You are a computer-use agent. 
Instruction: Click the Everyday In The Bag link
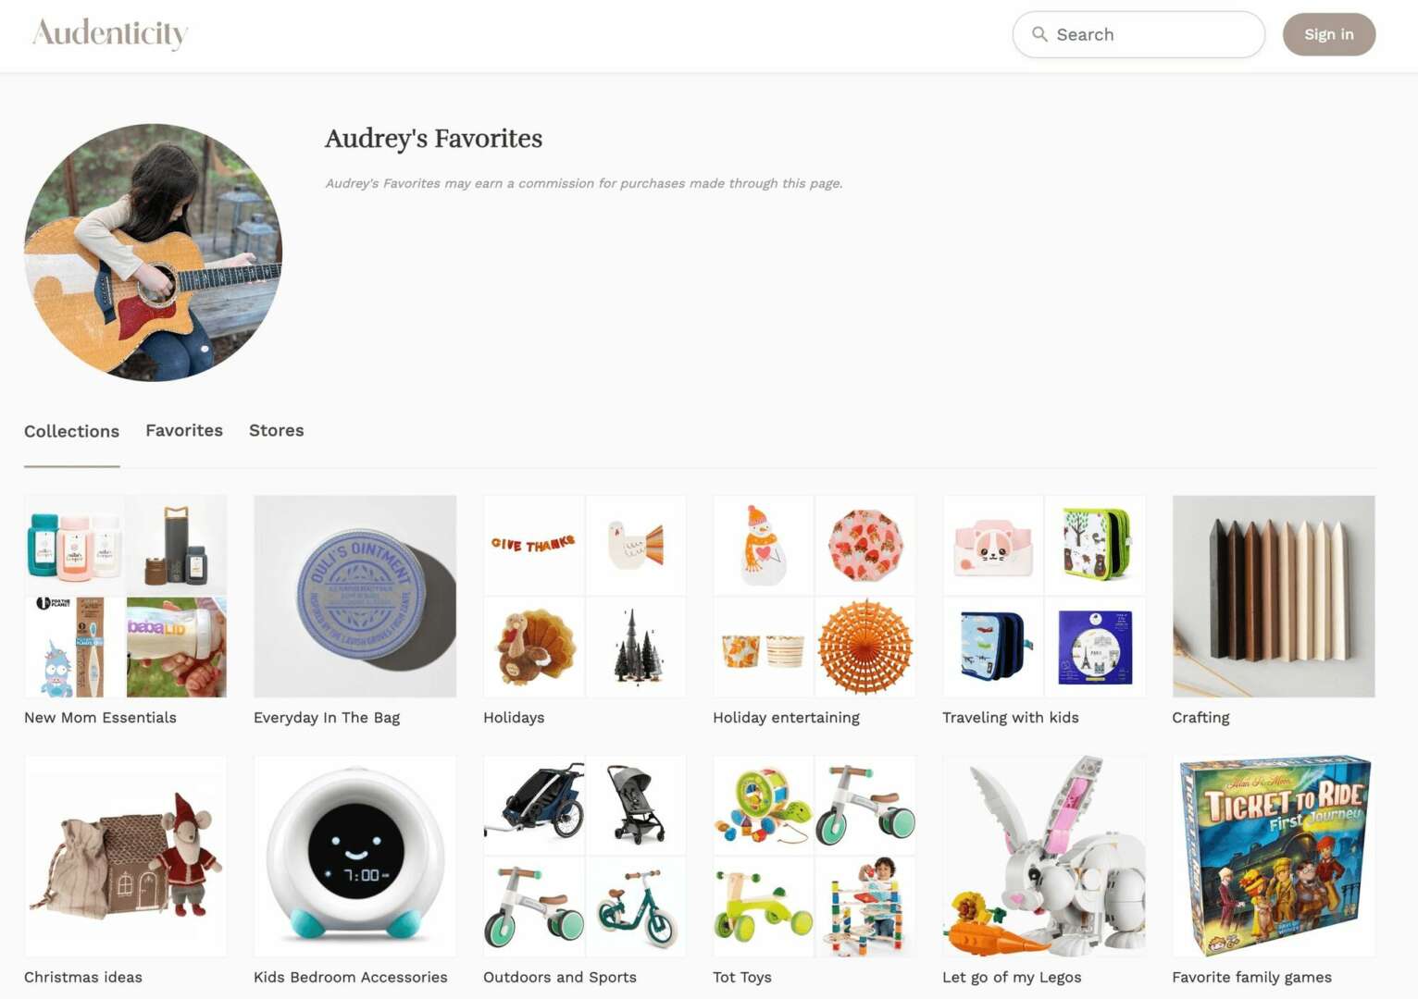pos(327,718)
